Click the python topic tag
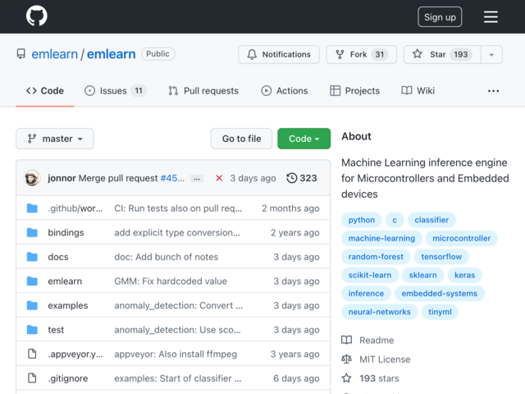The image size is (525, 394). point(361,220)
